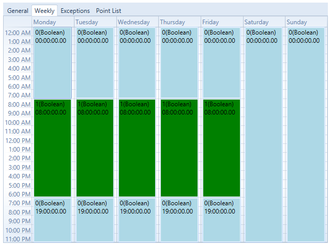Click the Weekly tab
This screenshot has width=331, height=245.
(x=44, y=11)
